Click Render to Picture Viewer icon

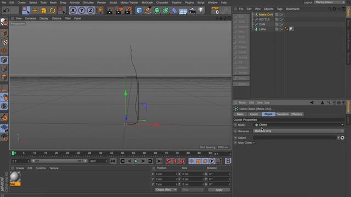coord(119,10)
